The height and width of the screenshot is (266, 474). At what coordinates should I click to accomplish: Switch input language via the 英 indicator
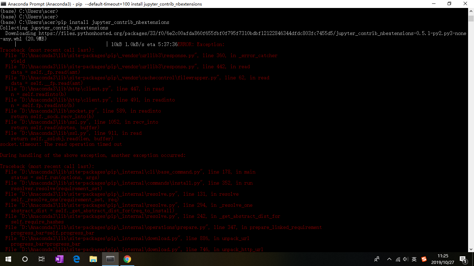click(x=414, y=259)
